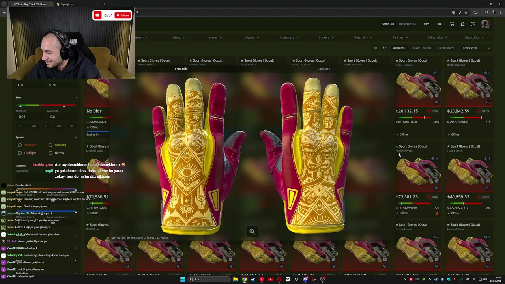Click the YouTube icon in the stream overlay

97,15
